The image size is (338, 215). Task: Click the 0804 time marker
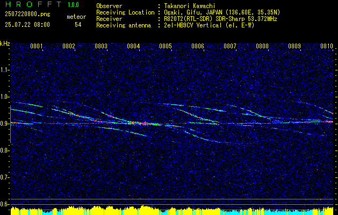point(133,46)
